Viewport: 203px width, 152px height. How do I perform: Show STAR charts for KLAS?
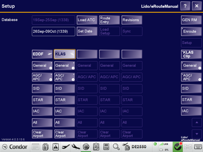pos(65,100)
